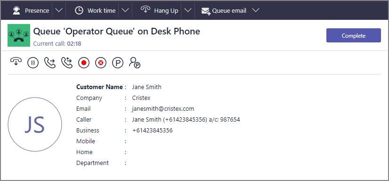Park the call with the P icon

(x=118, y=63)
